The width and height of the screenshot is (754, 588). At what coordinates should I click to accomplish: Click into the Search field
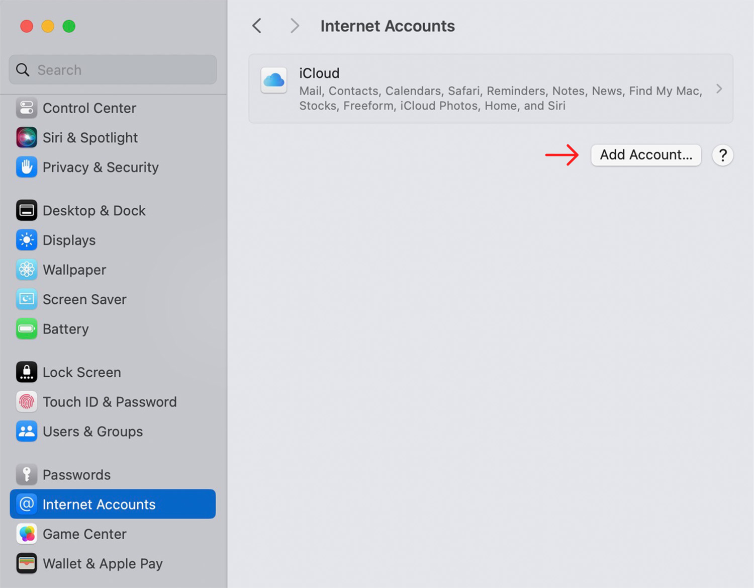click(x=113, y=70)
